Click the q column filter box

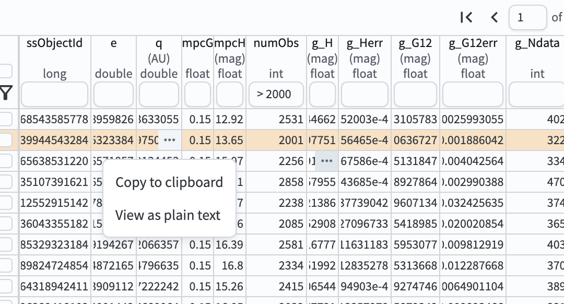(x=159, y=94)
